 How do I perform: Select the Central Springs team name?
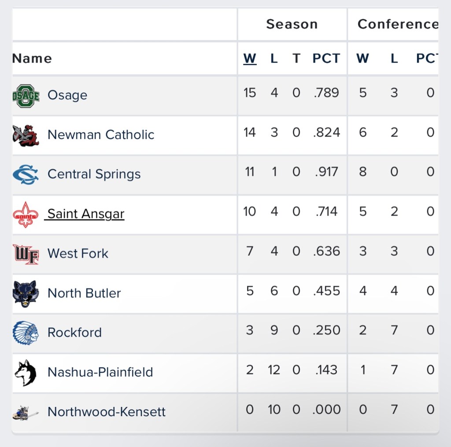click(94, 174)
